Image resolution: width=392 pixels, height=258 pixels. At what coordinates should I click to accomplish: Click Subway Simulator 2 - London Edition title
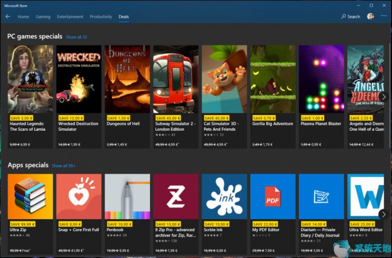(x=175, y=127)
